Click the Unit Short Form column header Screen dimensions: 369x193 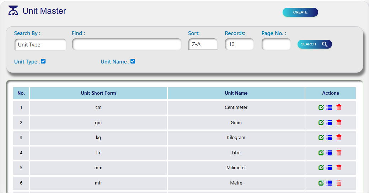pyautogui.click(x=98, y=93)
